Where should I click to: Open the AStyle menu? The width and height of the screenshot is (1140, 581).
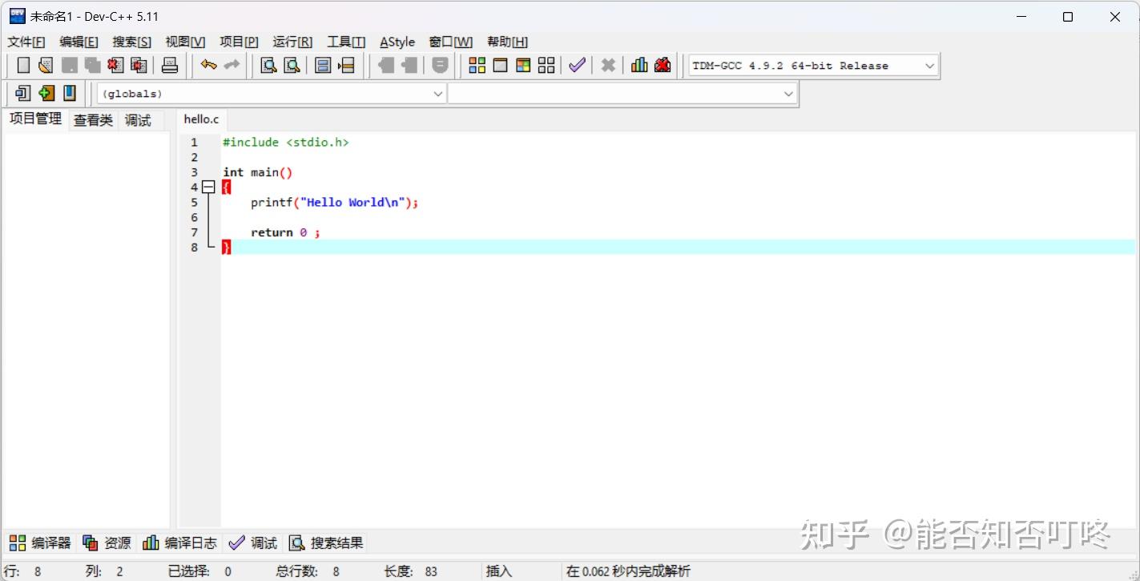(397, 41)
